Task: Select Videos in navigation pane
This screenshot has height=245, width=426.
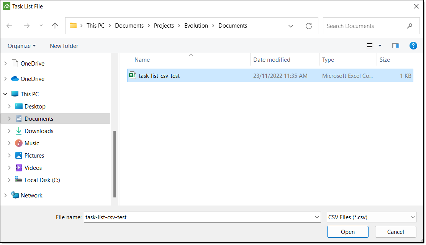Action: pyautogui.click(x=33, y=168)
